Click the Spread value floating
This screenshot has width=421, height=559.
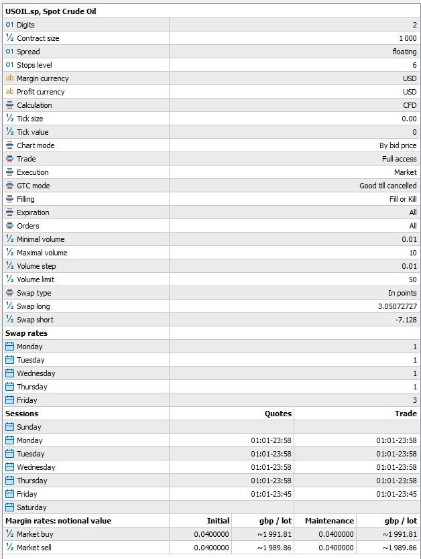[404, 52]
